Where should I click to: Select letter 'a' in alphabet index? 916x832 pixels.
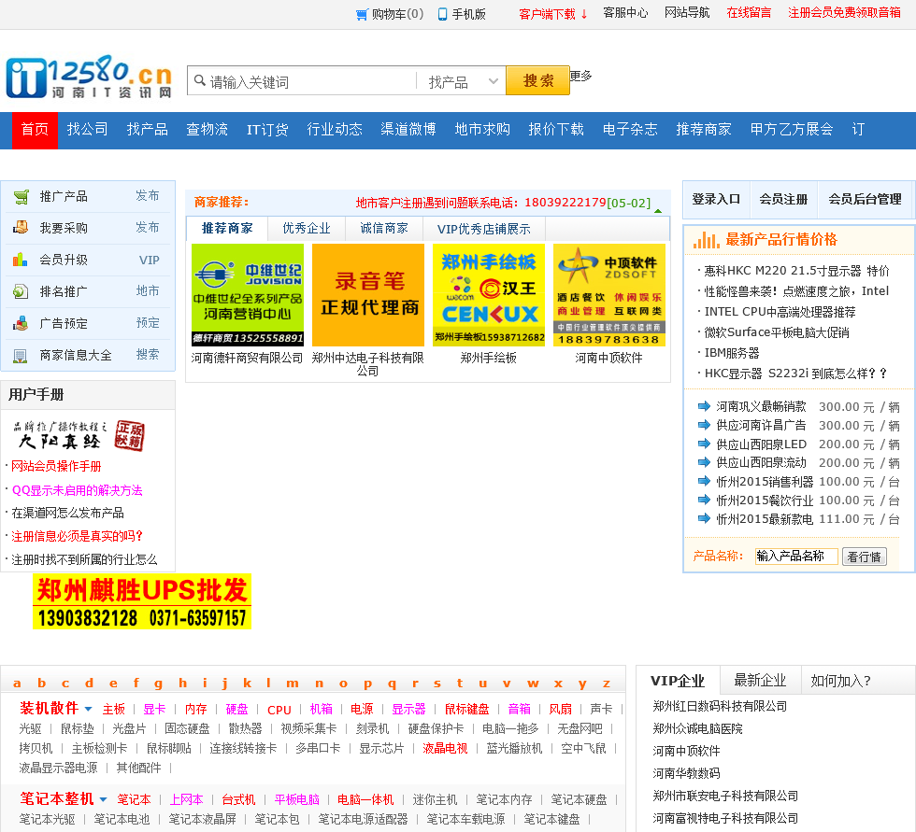(17, 684)
